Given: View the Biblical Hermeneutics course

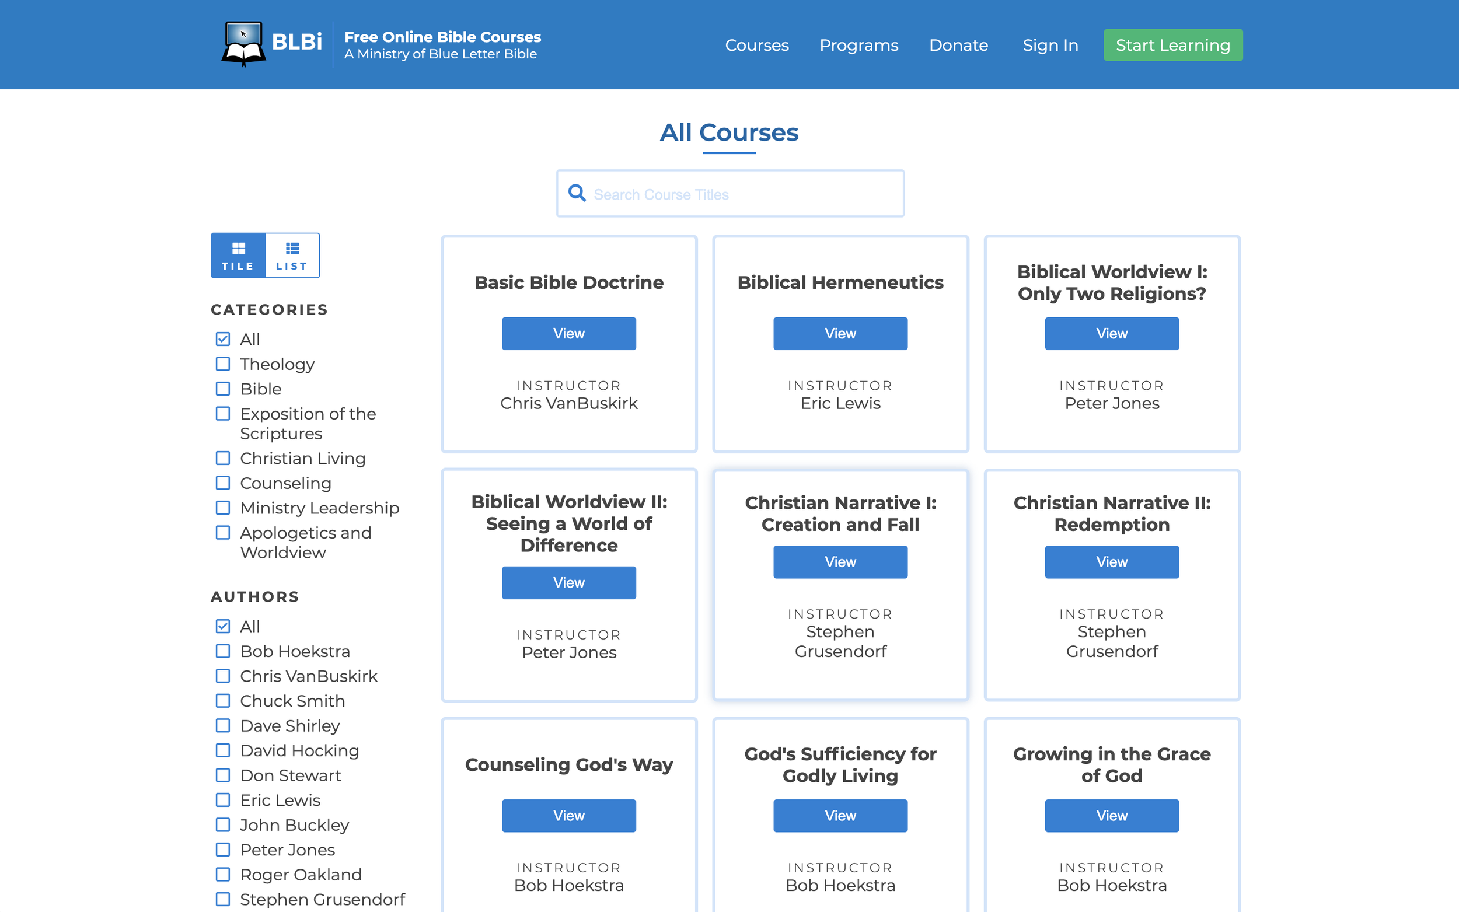Looking at the screenshot, I should pos(840,334).
